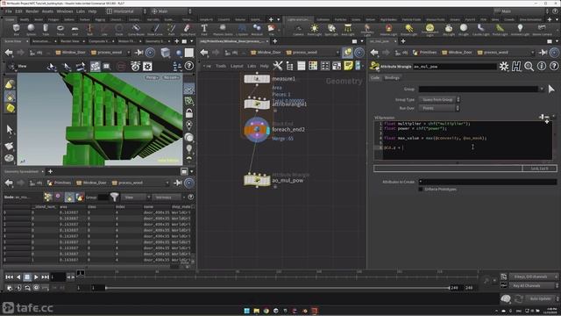561x316 pixels.
Task: Select the Sphere shelf tool
Action: (x=32, y=29)
